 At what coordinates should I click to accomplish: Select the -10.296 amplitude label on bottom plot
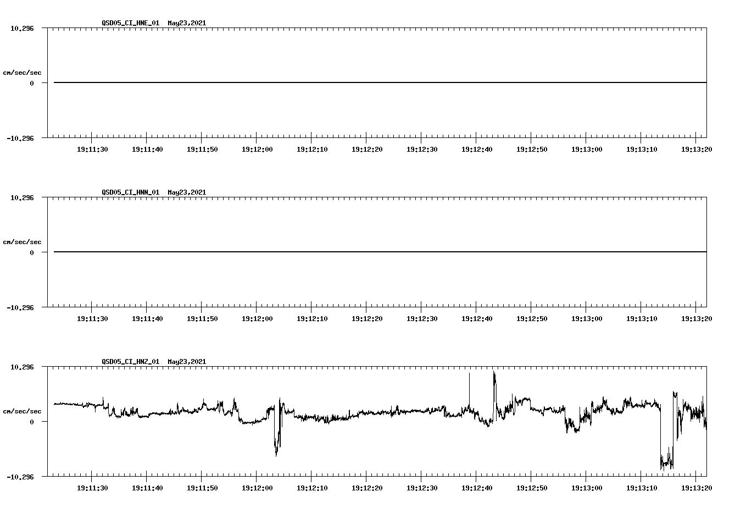pos(21,476)
